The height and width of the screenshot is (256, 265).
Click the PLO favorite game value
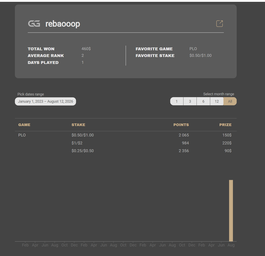(193, 49)
